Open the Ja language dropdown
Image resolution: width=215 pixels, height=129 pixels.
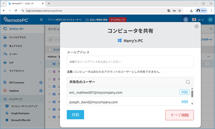pos(198,20)
